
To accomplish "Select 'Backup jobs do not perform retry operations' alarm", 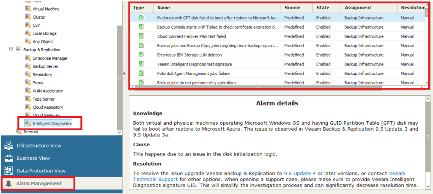I will tap(277, 82).
